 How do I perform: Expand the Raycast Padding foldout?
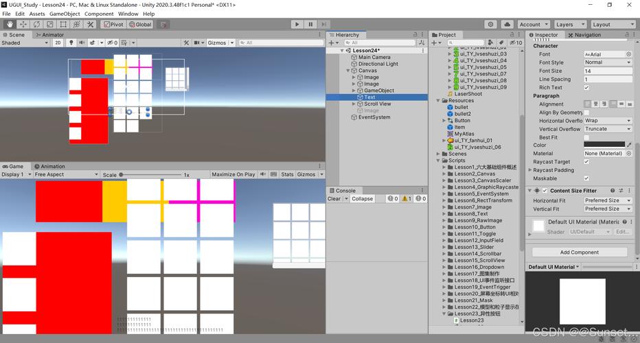click(530, 170)
